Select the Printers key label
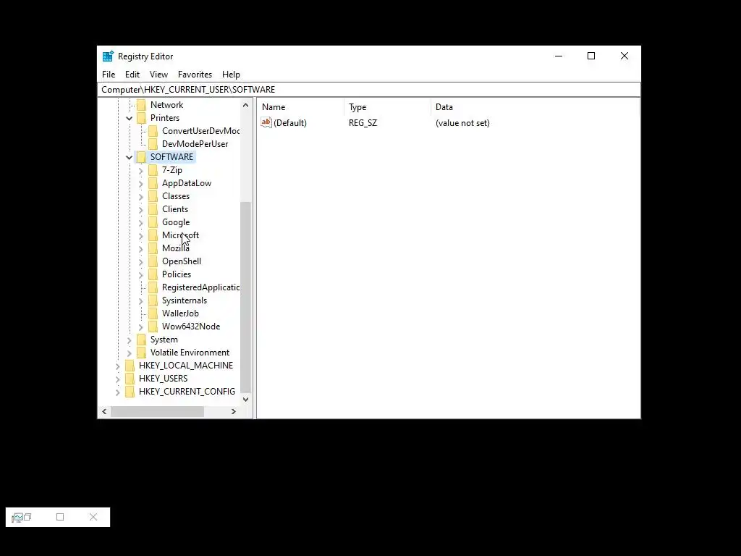This screenshot has height=556, width=741. tap(165, 118)
